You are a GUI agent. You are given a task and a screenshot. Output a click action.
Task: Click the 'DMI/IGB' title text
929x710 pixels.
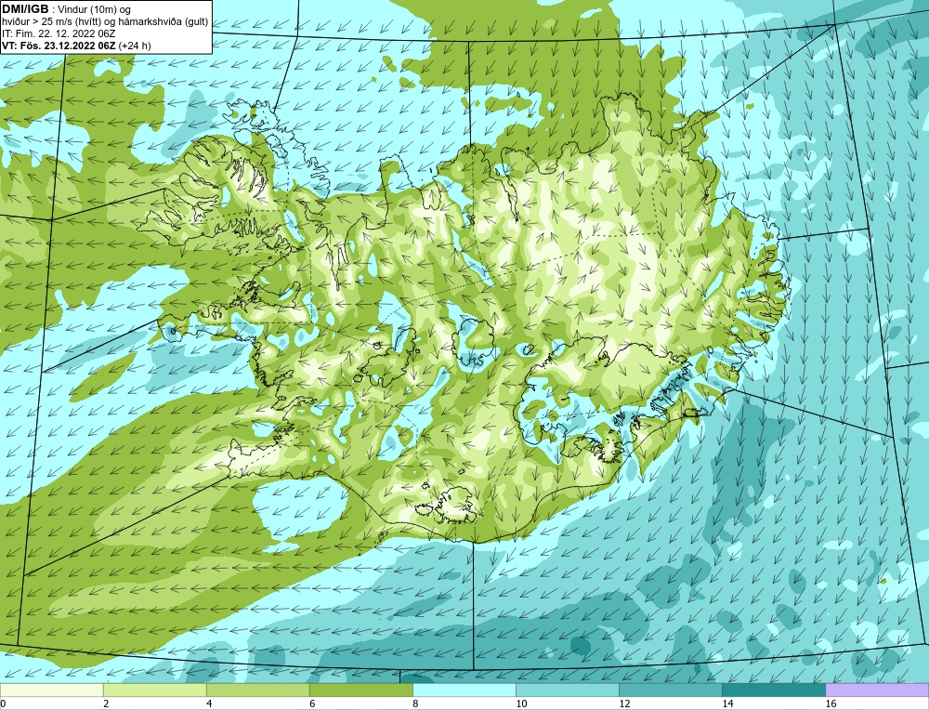[x=25, y=9]
